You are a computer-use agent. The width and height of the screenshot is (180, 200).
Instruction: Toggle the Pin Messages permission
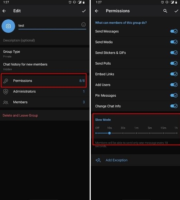pos(174,95)
